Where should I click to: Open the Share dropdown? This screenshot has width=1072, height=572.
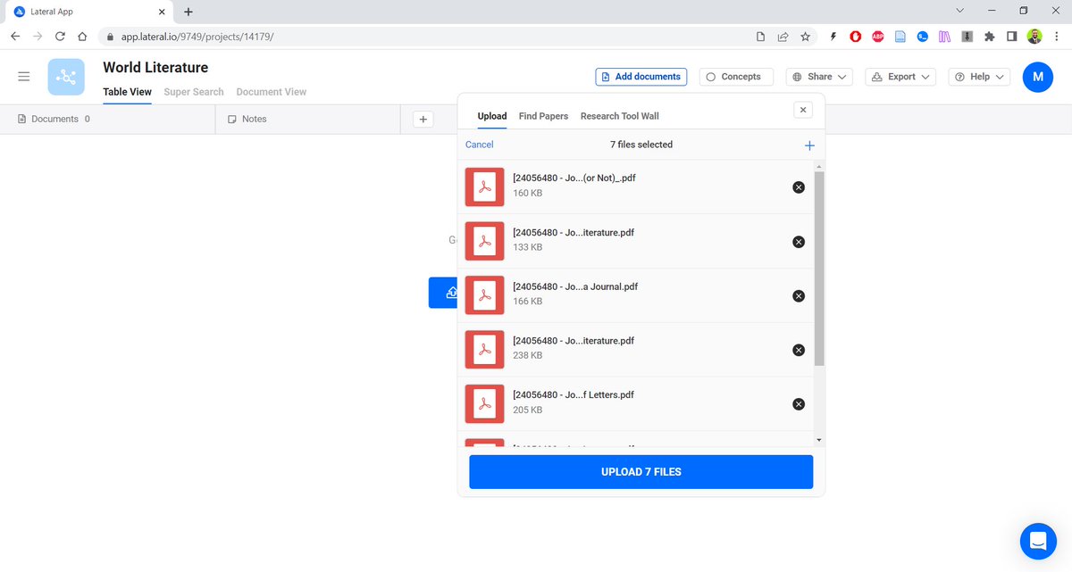(x=818, y=77)
